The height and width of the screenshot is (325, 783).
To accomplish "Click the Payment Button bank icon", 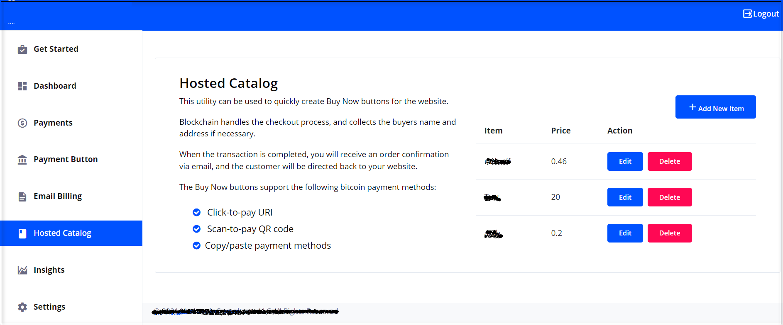I will pos(22,160).
